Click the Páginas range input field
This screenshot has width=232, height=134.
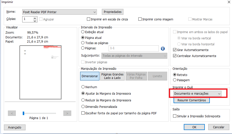coord(134,48)
